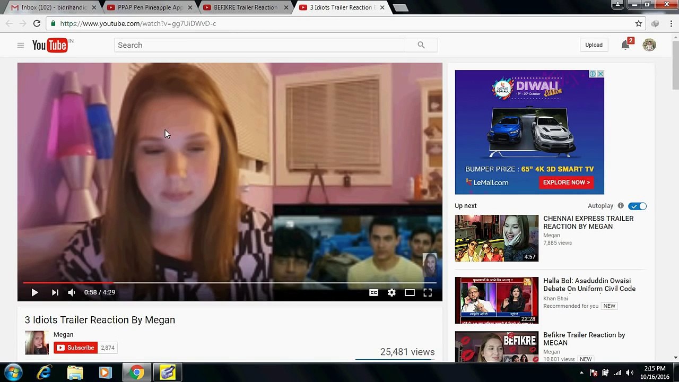679x382 pixels.
Task: Open the Chrome three-dot menu
Action: tap(671, 23)
